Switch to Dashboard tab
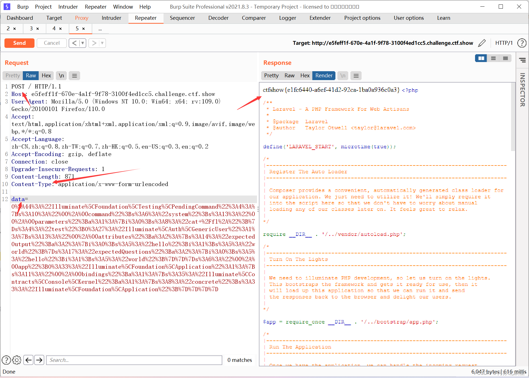 point(20,18)
